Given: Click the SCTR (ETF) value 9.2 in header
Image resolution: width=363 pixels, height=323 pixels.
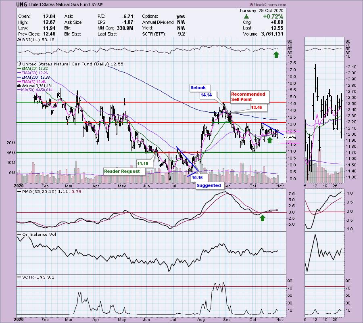Looking at the screenshot, I should [x=181, y=34].
